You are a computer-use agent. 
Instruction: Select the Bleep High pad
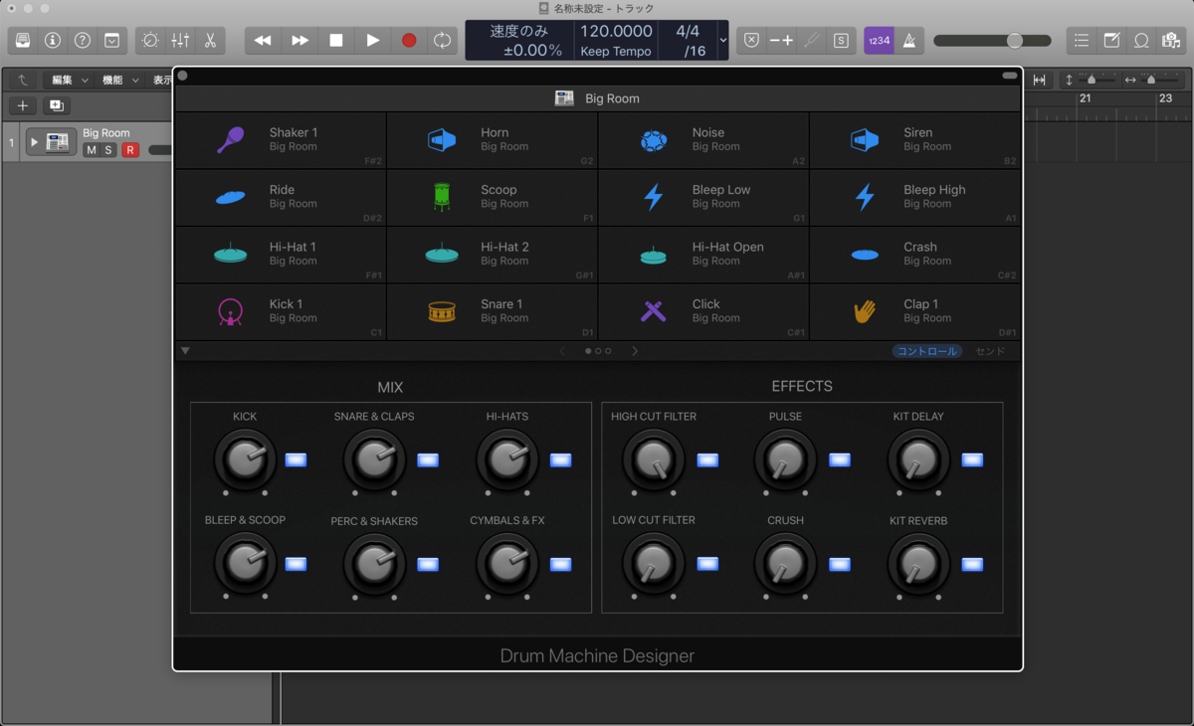click(915, 198)
